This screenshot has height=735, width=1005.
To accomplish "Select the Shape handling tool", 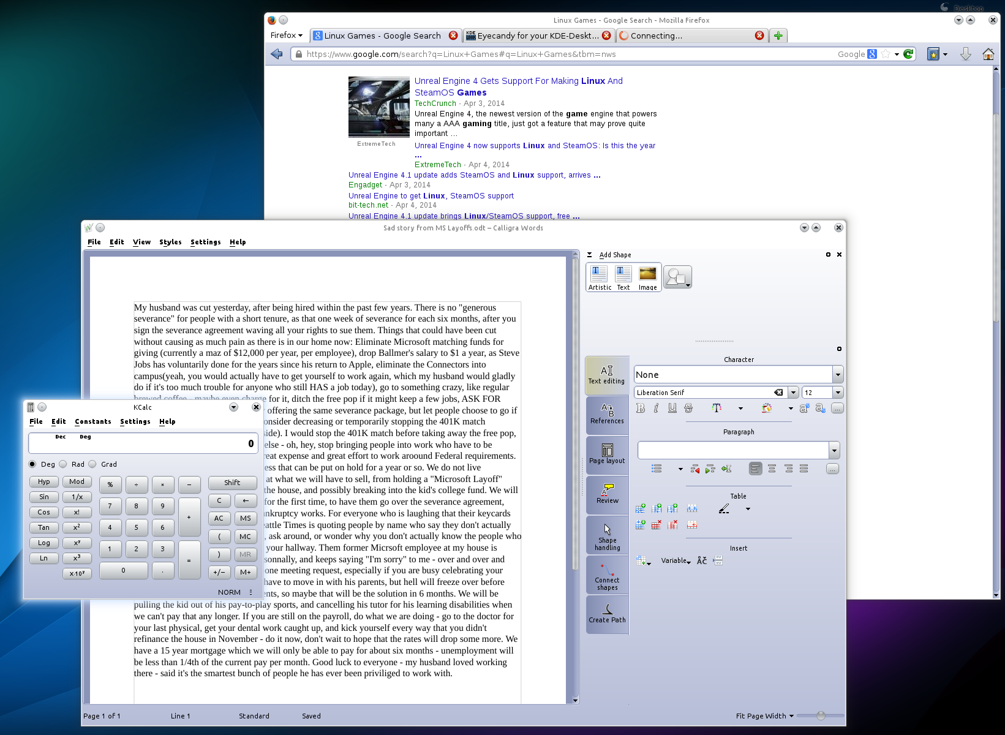I will click(607, 535).
